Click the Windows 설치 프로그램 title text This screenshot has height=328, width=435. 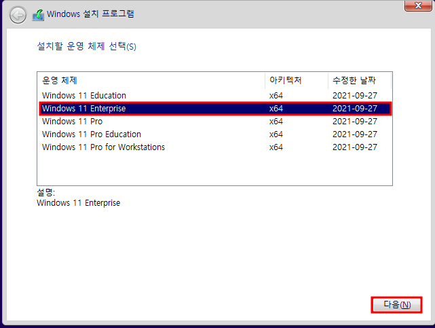[x=90, y=14]
